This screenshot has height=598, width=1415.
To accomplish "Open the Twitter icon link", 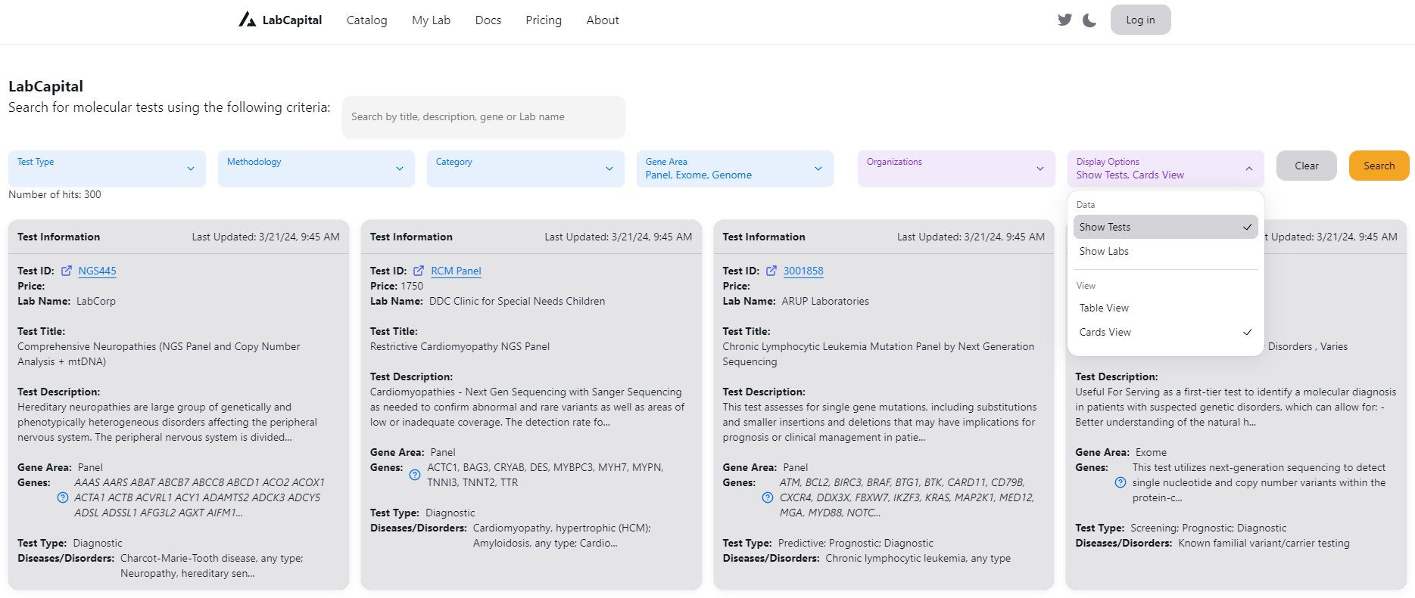I will (x=1064, y=20).
